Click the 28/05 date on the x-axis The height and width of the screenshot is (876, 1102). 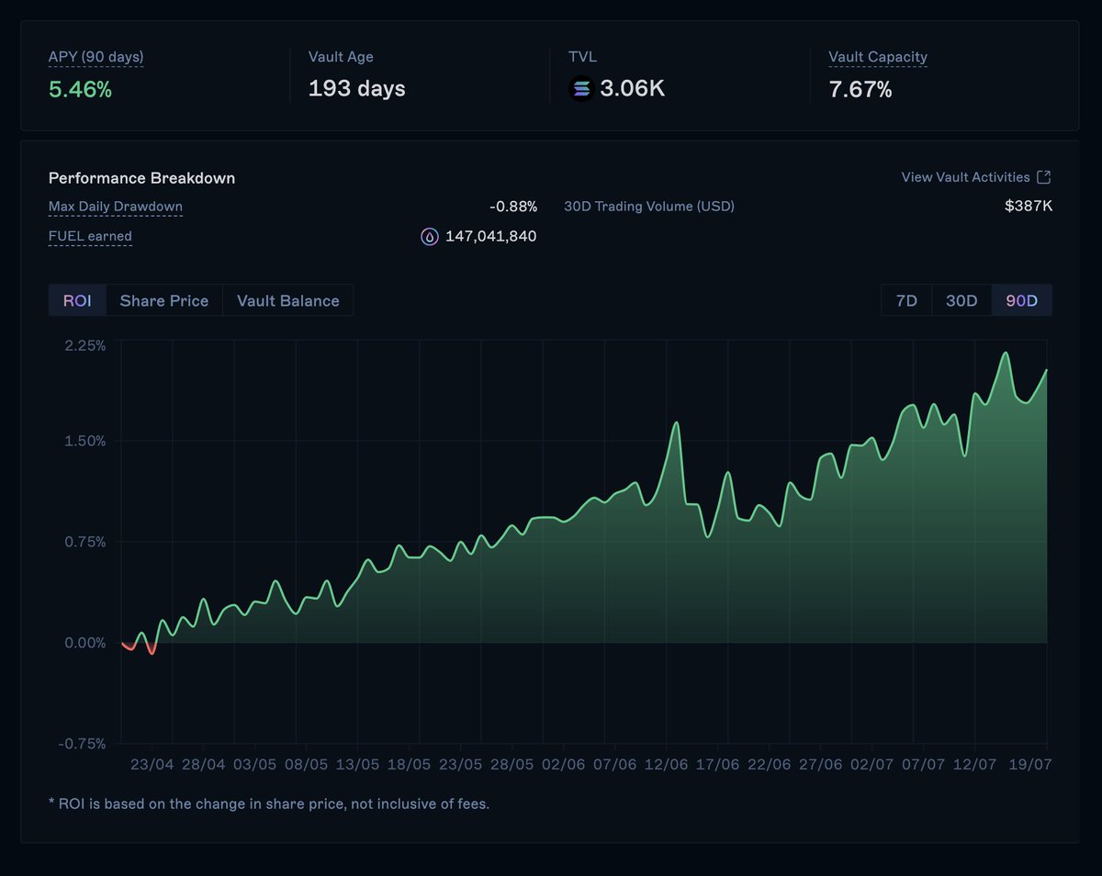click(512, 765)
